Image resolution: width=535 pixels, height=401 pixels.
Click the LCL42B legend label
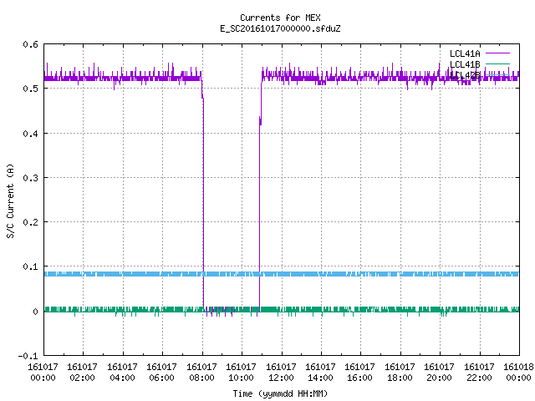click(x=465, y=75)
